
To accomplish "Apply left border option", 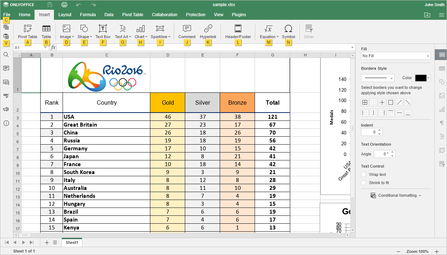I will click(365, 113).
